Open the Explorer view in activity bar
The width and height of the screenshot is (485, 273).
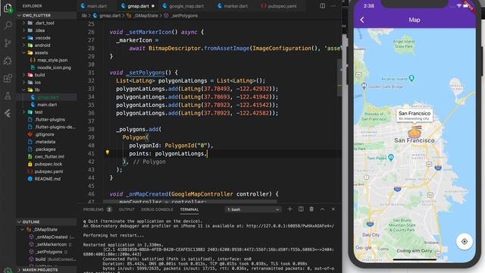click(8, 8)
